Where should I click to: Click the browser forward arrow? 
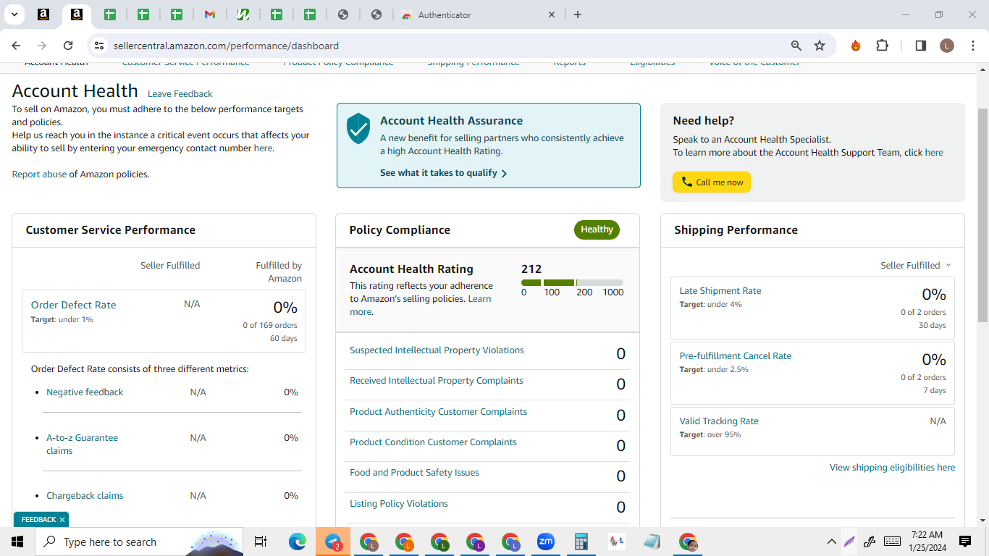click(42, 46)
